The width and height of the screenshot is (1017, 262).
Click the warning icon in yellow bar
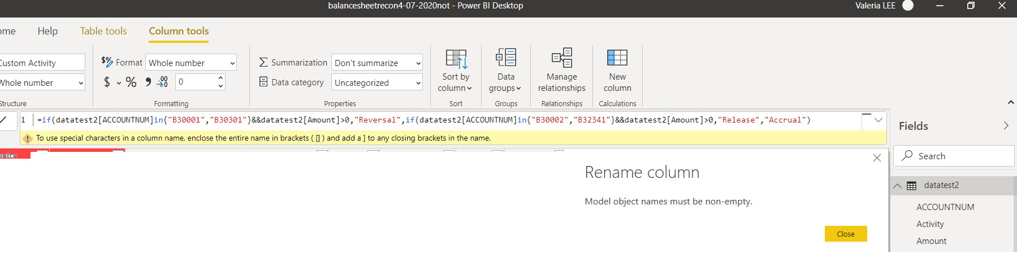click(27, 138)
